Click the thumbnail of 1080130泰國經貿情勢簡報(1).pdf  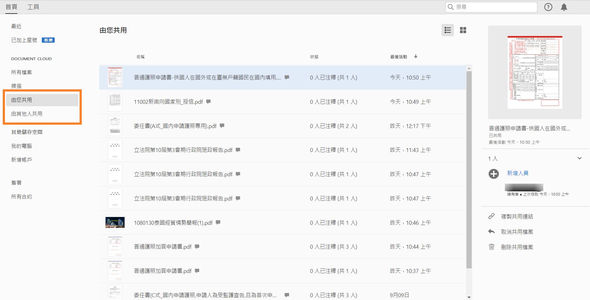pyautogui.click(x=115, y=222)
